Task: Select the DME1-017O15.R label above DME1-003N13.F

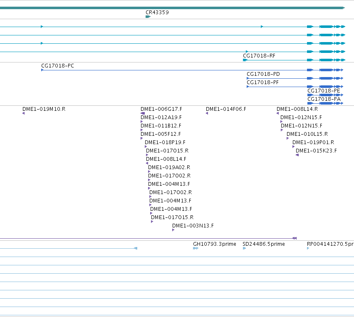Action: 172,217
